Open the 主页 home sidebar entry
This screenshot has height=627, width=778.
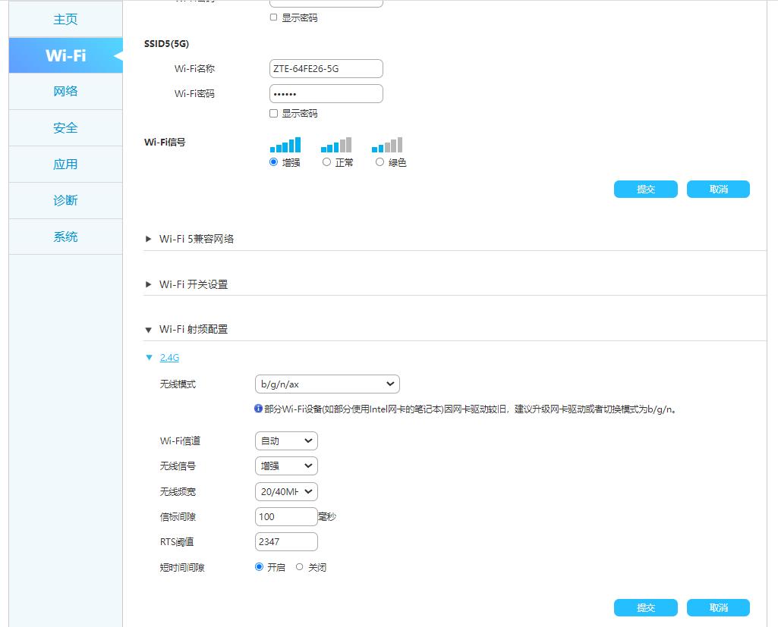click(65, 18)
